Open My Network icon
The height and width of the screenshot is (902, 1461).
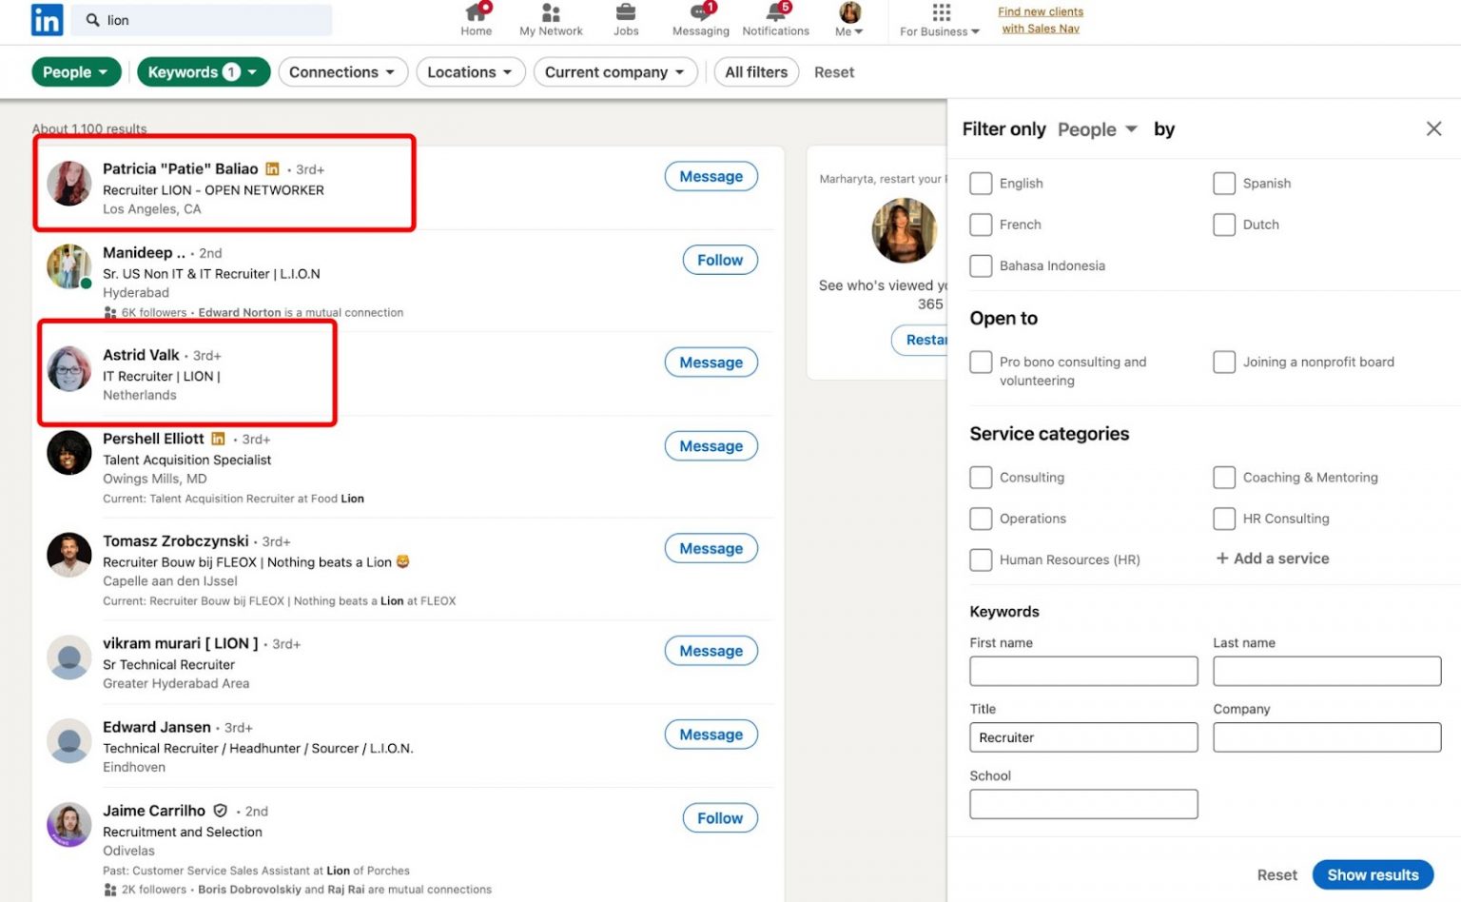[551, 13]
